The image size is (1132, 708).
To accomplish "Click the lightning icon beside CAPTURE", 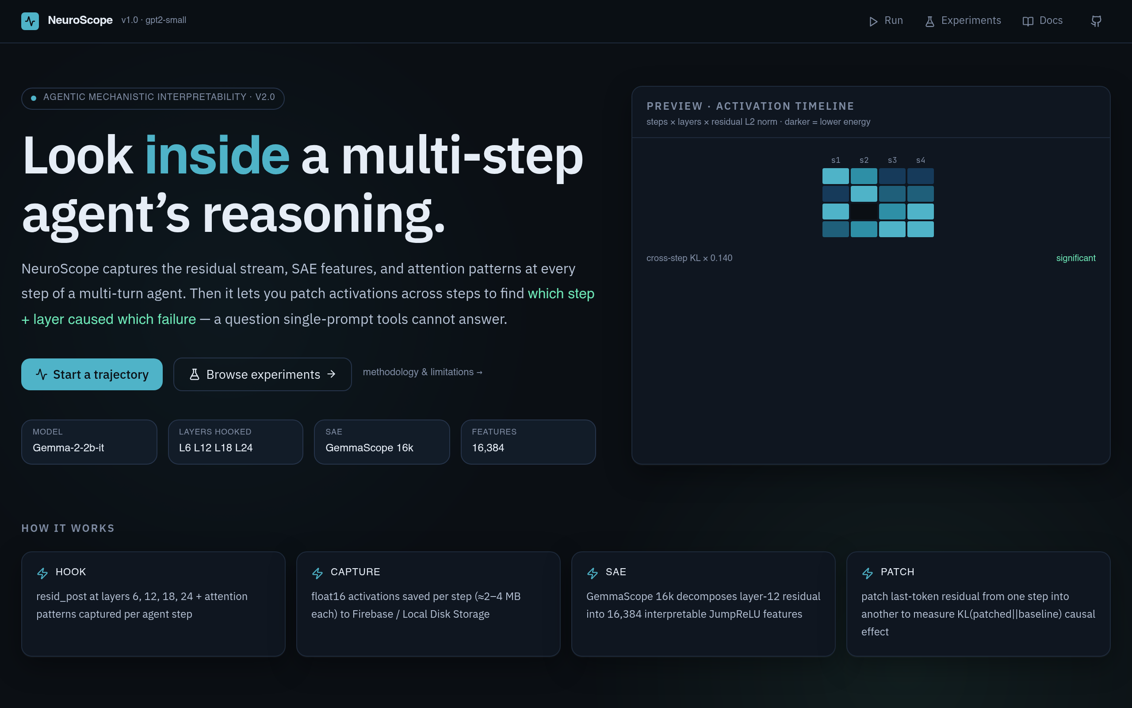I will (x=317, y=573).
